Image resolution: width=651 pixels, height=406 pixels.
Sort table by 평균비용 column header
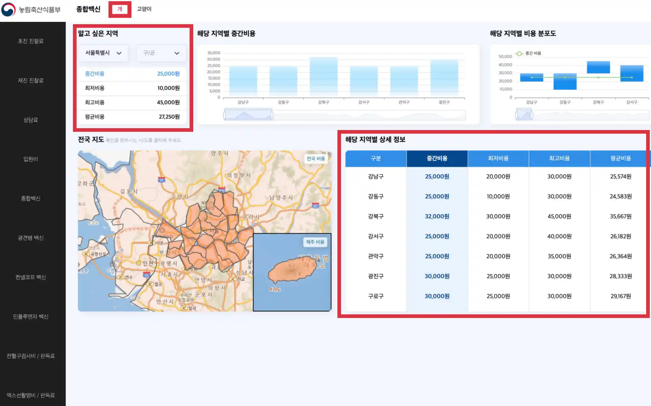620,158
